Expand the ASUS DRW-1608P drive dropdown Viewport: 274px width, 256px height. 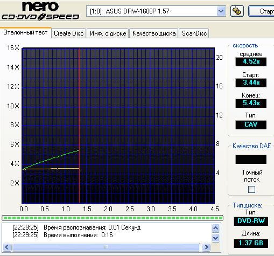(221, 11)
